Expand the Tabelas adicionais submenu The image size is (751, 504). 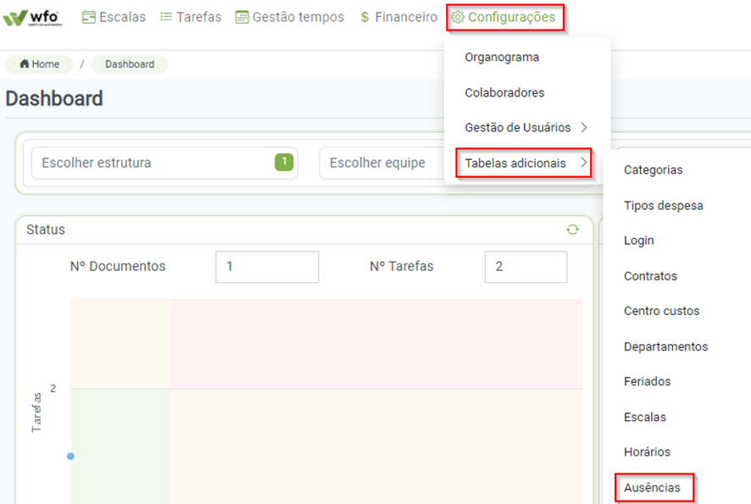click(524, 163)
